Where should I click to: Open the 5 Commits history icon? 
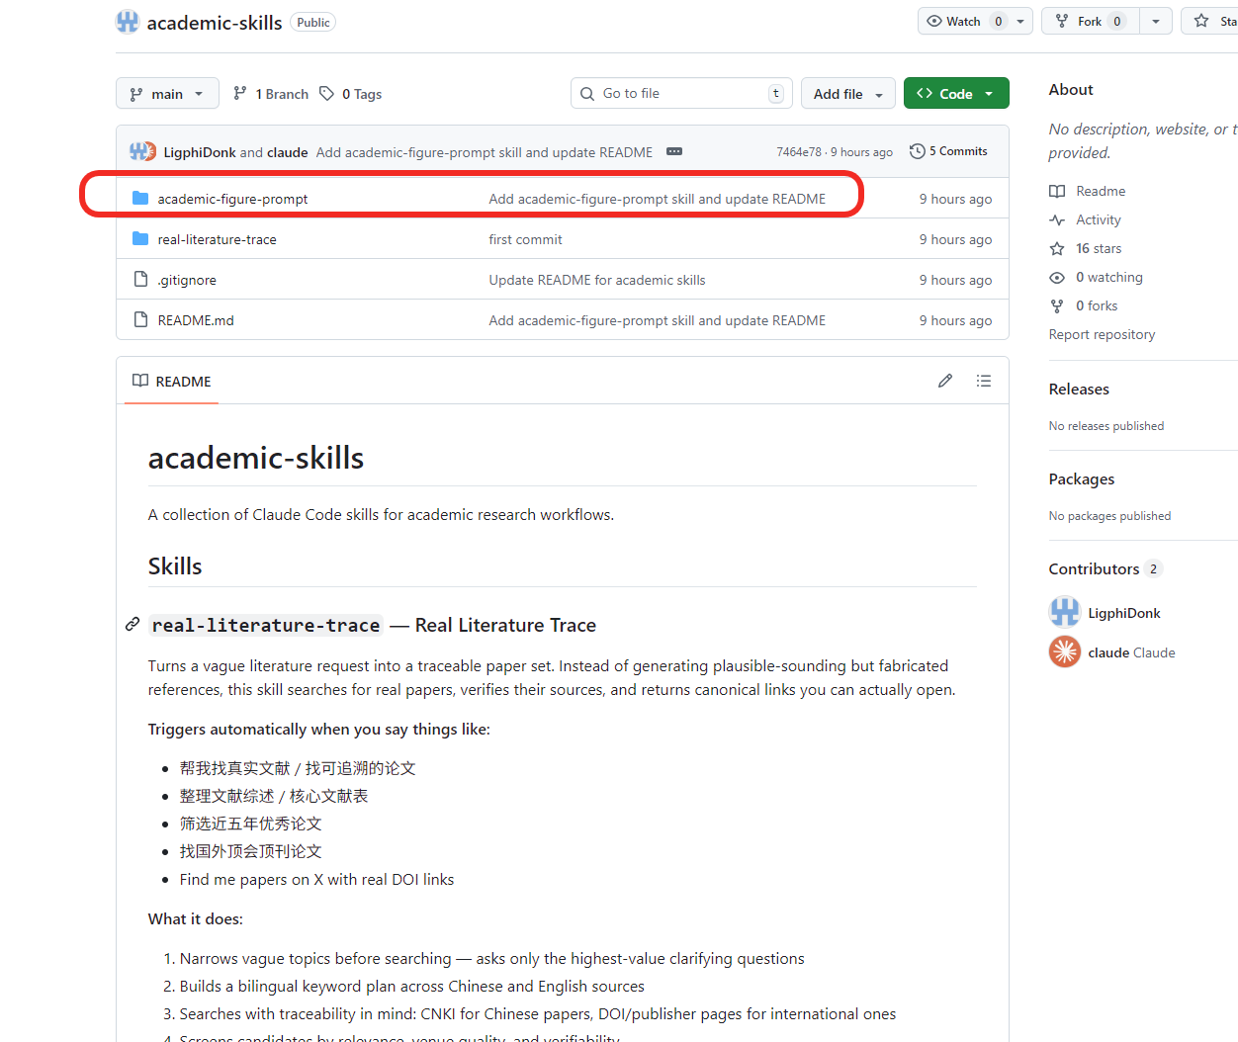tap(918, 151)
